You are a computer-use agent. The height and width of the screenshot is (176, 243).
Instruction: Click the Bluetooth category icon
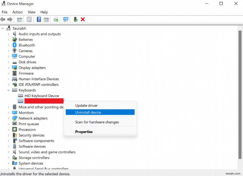pyautogui.click(x=15, y=45)
